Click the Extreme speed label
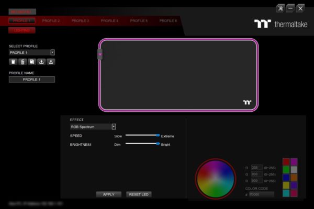314x209 pixels. point(167,136)
